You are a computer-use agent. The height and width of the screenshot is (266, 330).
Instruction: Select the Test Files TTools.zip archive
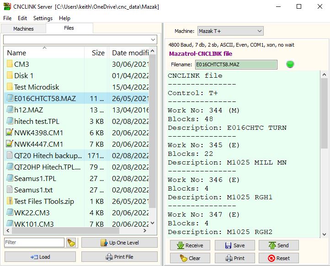click(44, 201)
